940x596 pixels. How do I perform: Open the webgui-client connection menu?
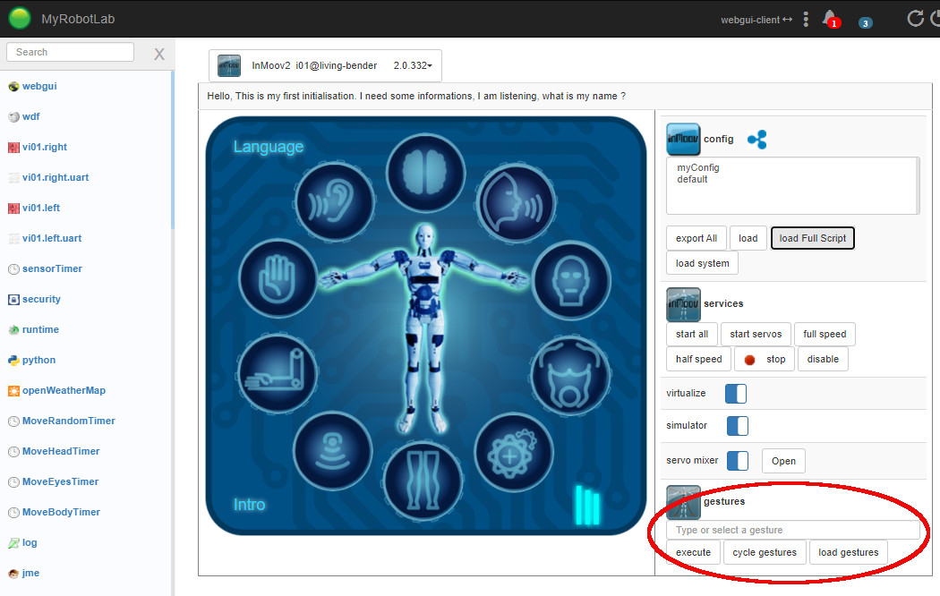tap(756, 20)
